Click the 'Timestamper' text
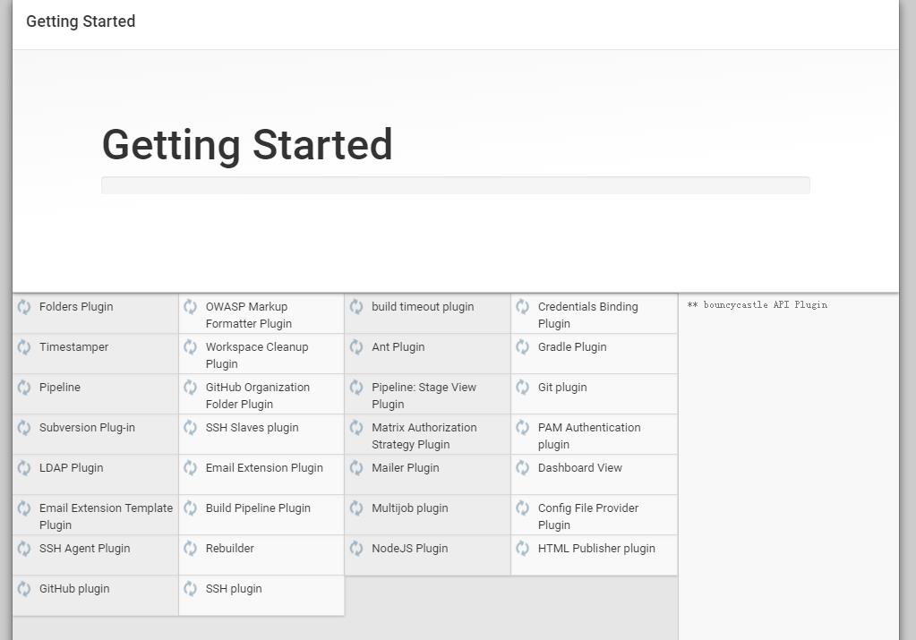Viewport: 916px width, 640px height. pos(73,347)
